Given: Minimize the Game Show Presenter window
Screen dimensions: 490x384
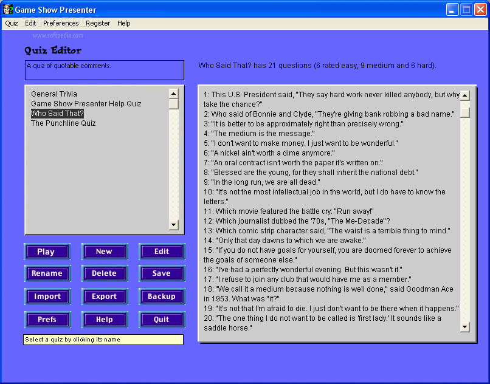Looking at the screenshot, I should (x=452, y=10).
